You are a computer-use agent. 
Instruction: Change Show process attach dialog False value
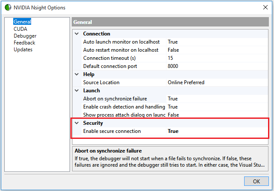[217, 115]
